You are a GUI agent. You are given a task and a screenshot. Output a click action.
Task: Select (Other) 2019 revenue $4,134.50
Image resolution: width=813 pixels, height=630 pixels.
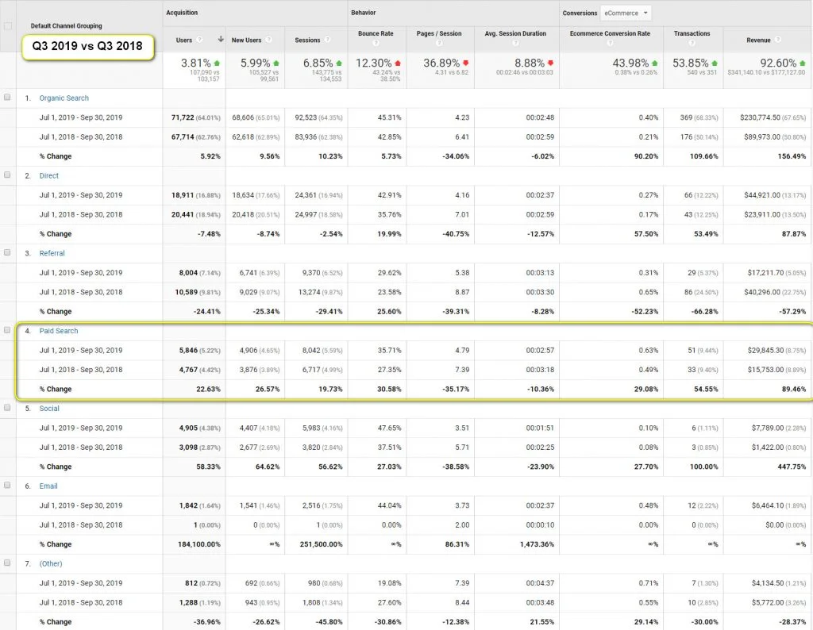point(766,583)
